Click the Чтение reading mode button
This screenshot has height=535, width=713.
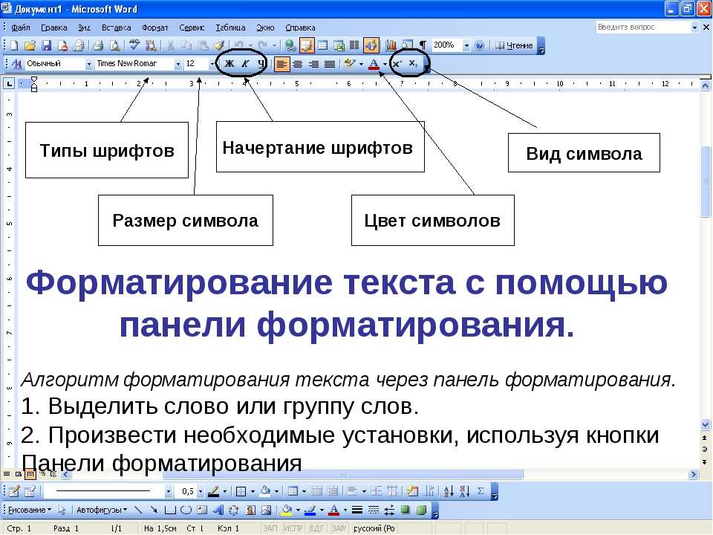point(514,45)
